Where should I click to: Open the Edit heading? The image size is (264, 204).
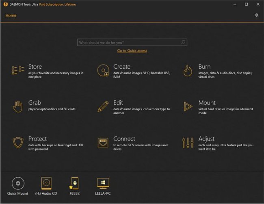pyautogui.click(x=118, y=102)
